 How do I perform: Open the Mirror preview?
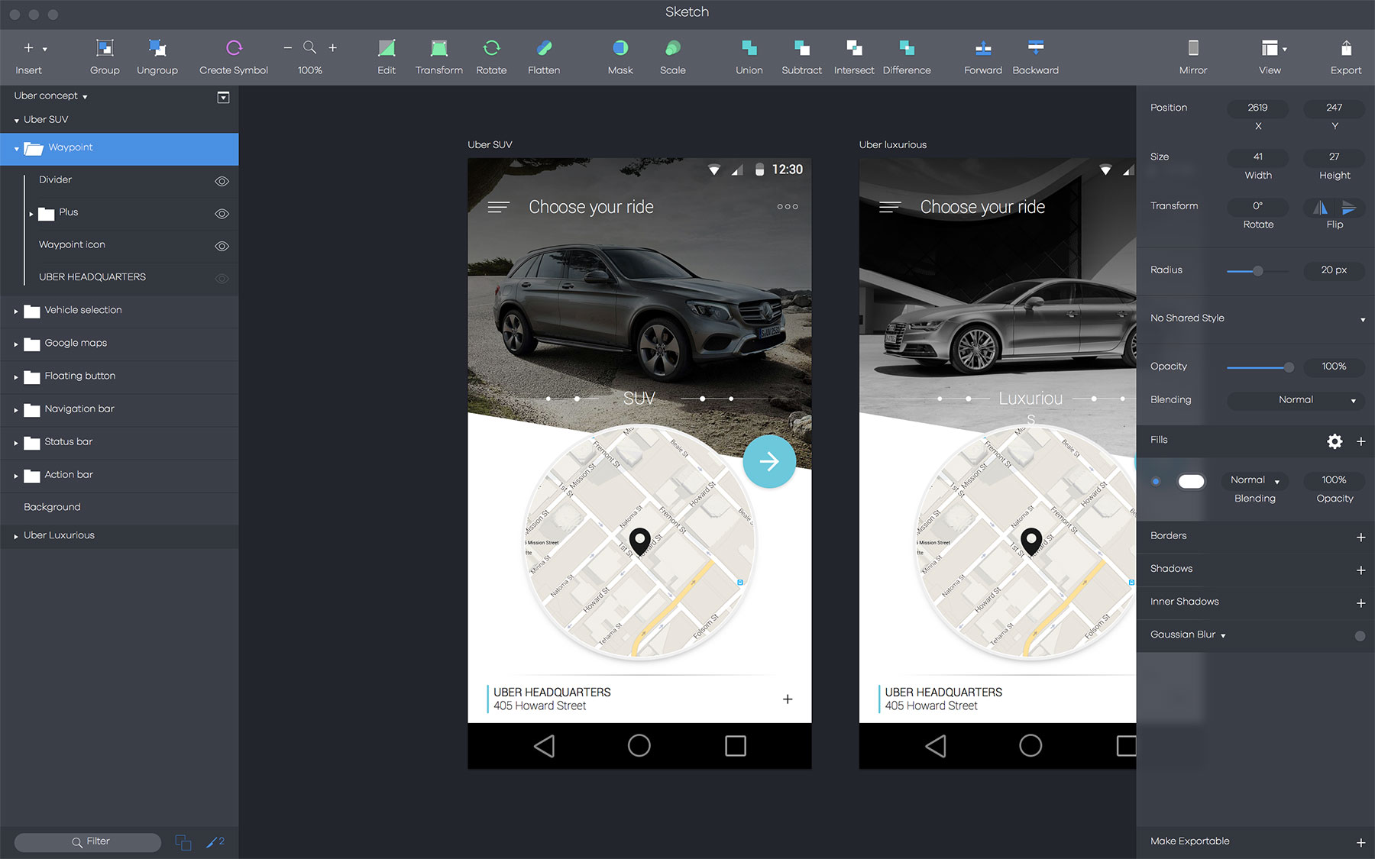point(1192,48)
